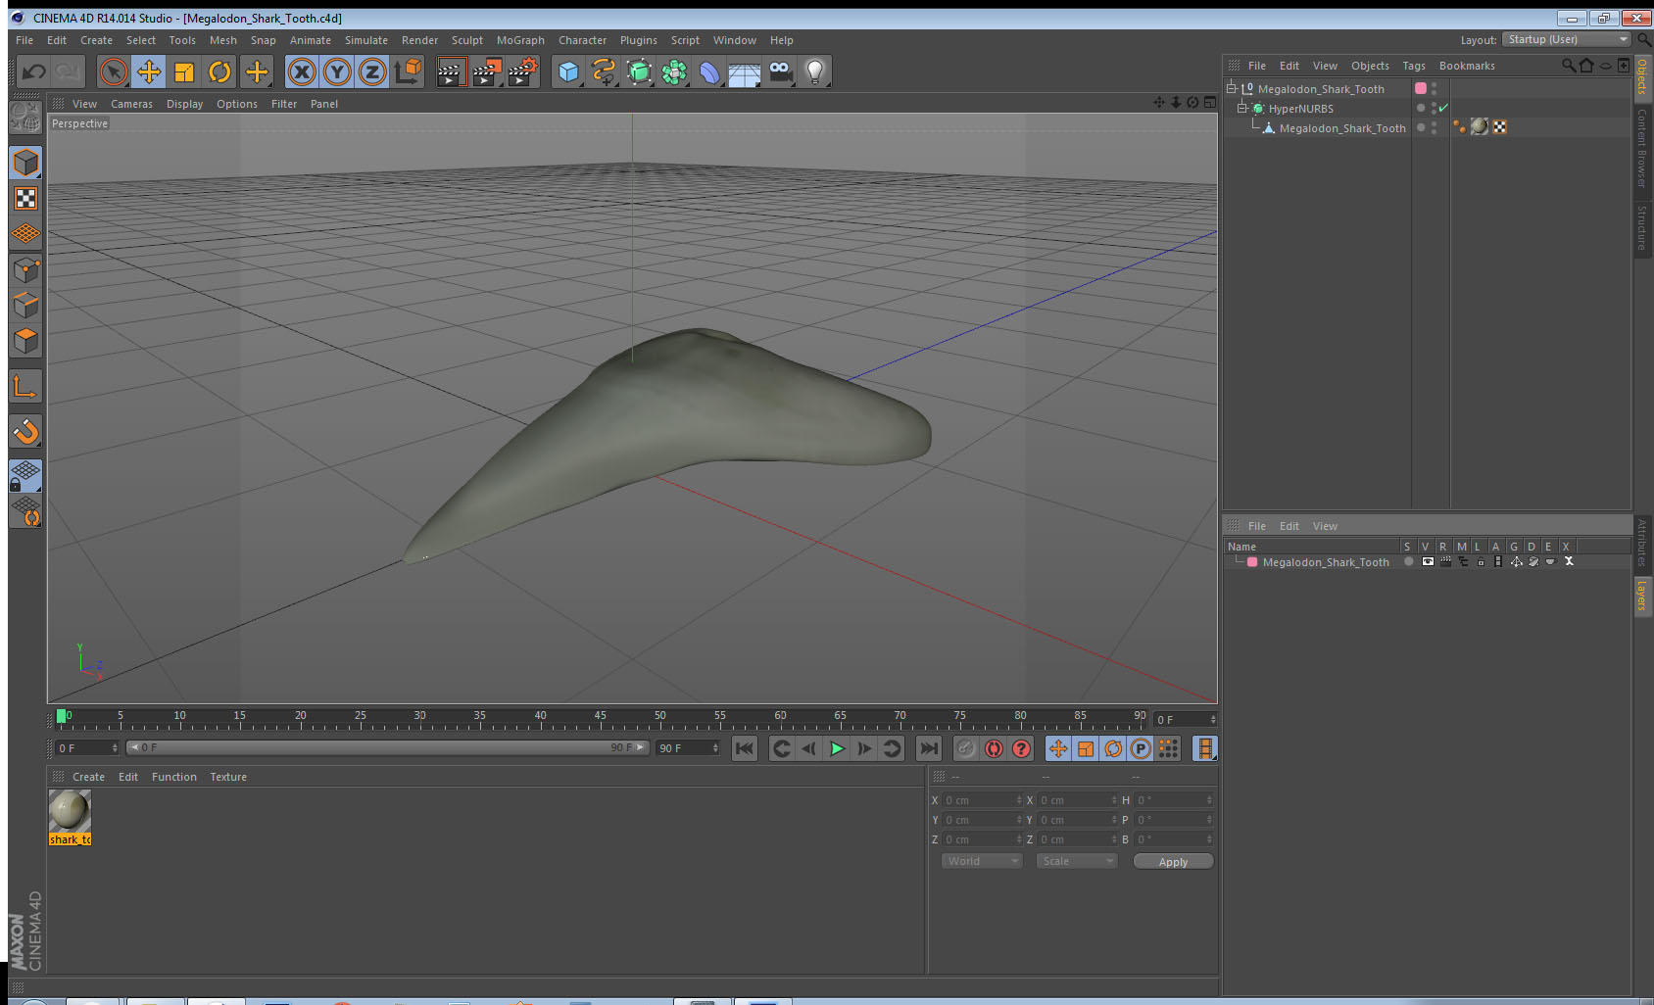Click the pink layer swatch in Object Manager

tap(1421, 88)
